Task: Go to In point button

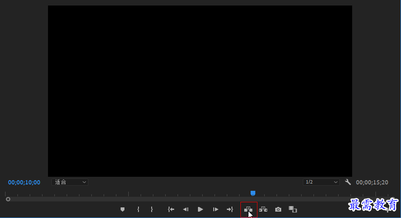Action: click(171, 210)
